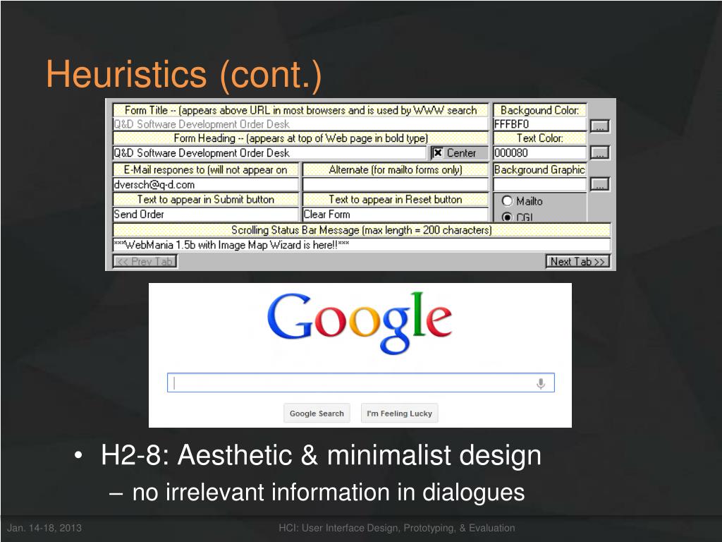Image resolution: width=722 pixels, height=542 pixels.
Task: Click the << Prev Tab button
Action: click(x=145, y=261)
